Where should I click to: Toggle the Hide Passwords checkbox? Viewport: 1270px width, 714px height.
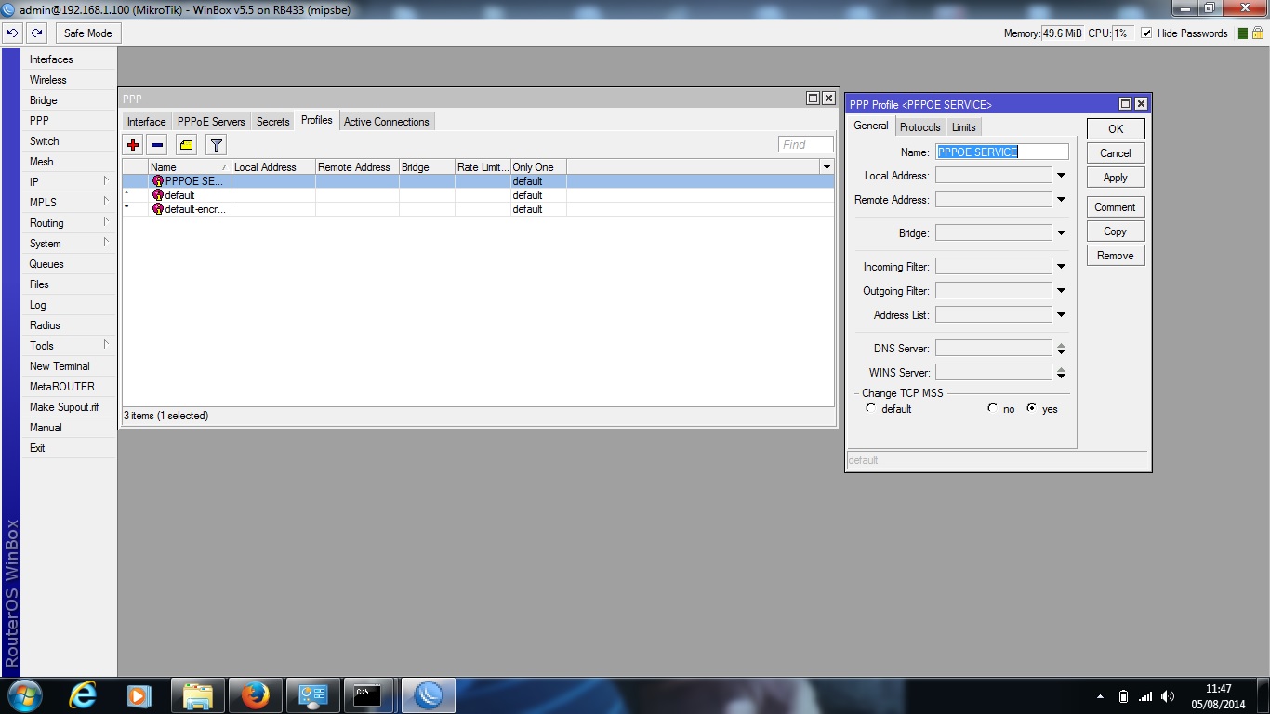[x=1146, y=33]
